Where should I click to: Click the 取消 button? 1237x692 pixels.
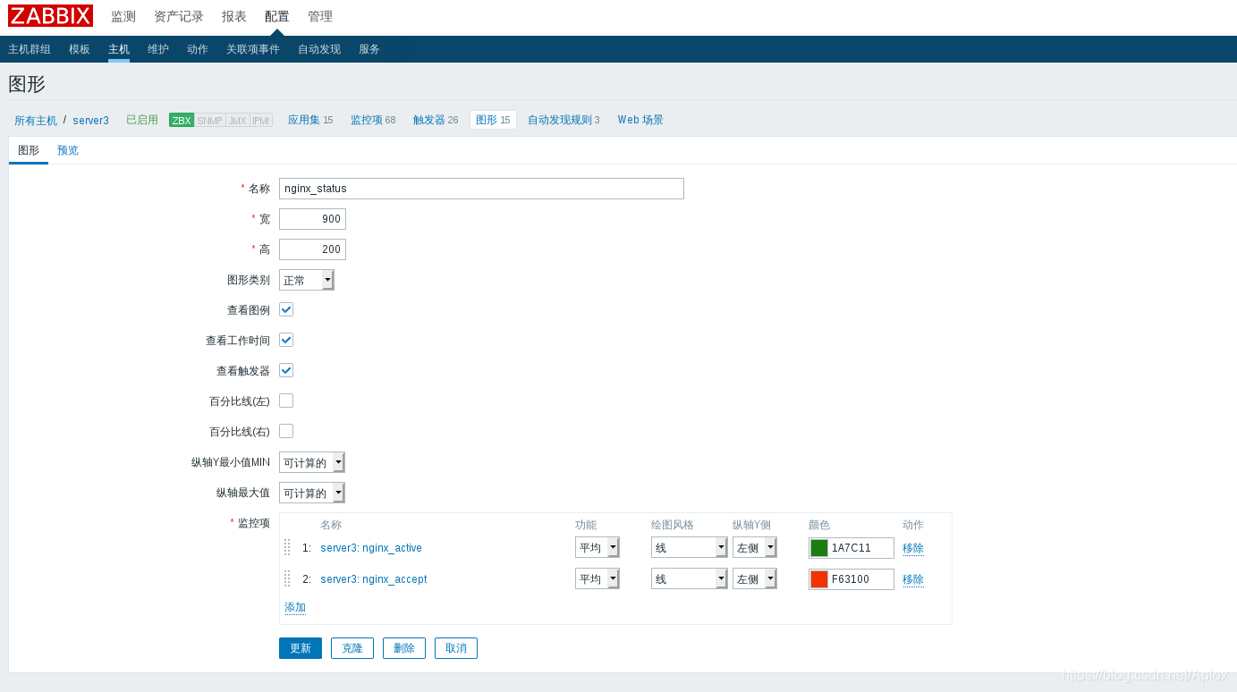tap(456, 648)
